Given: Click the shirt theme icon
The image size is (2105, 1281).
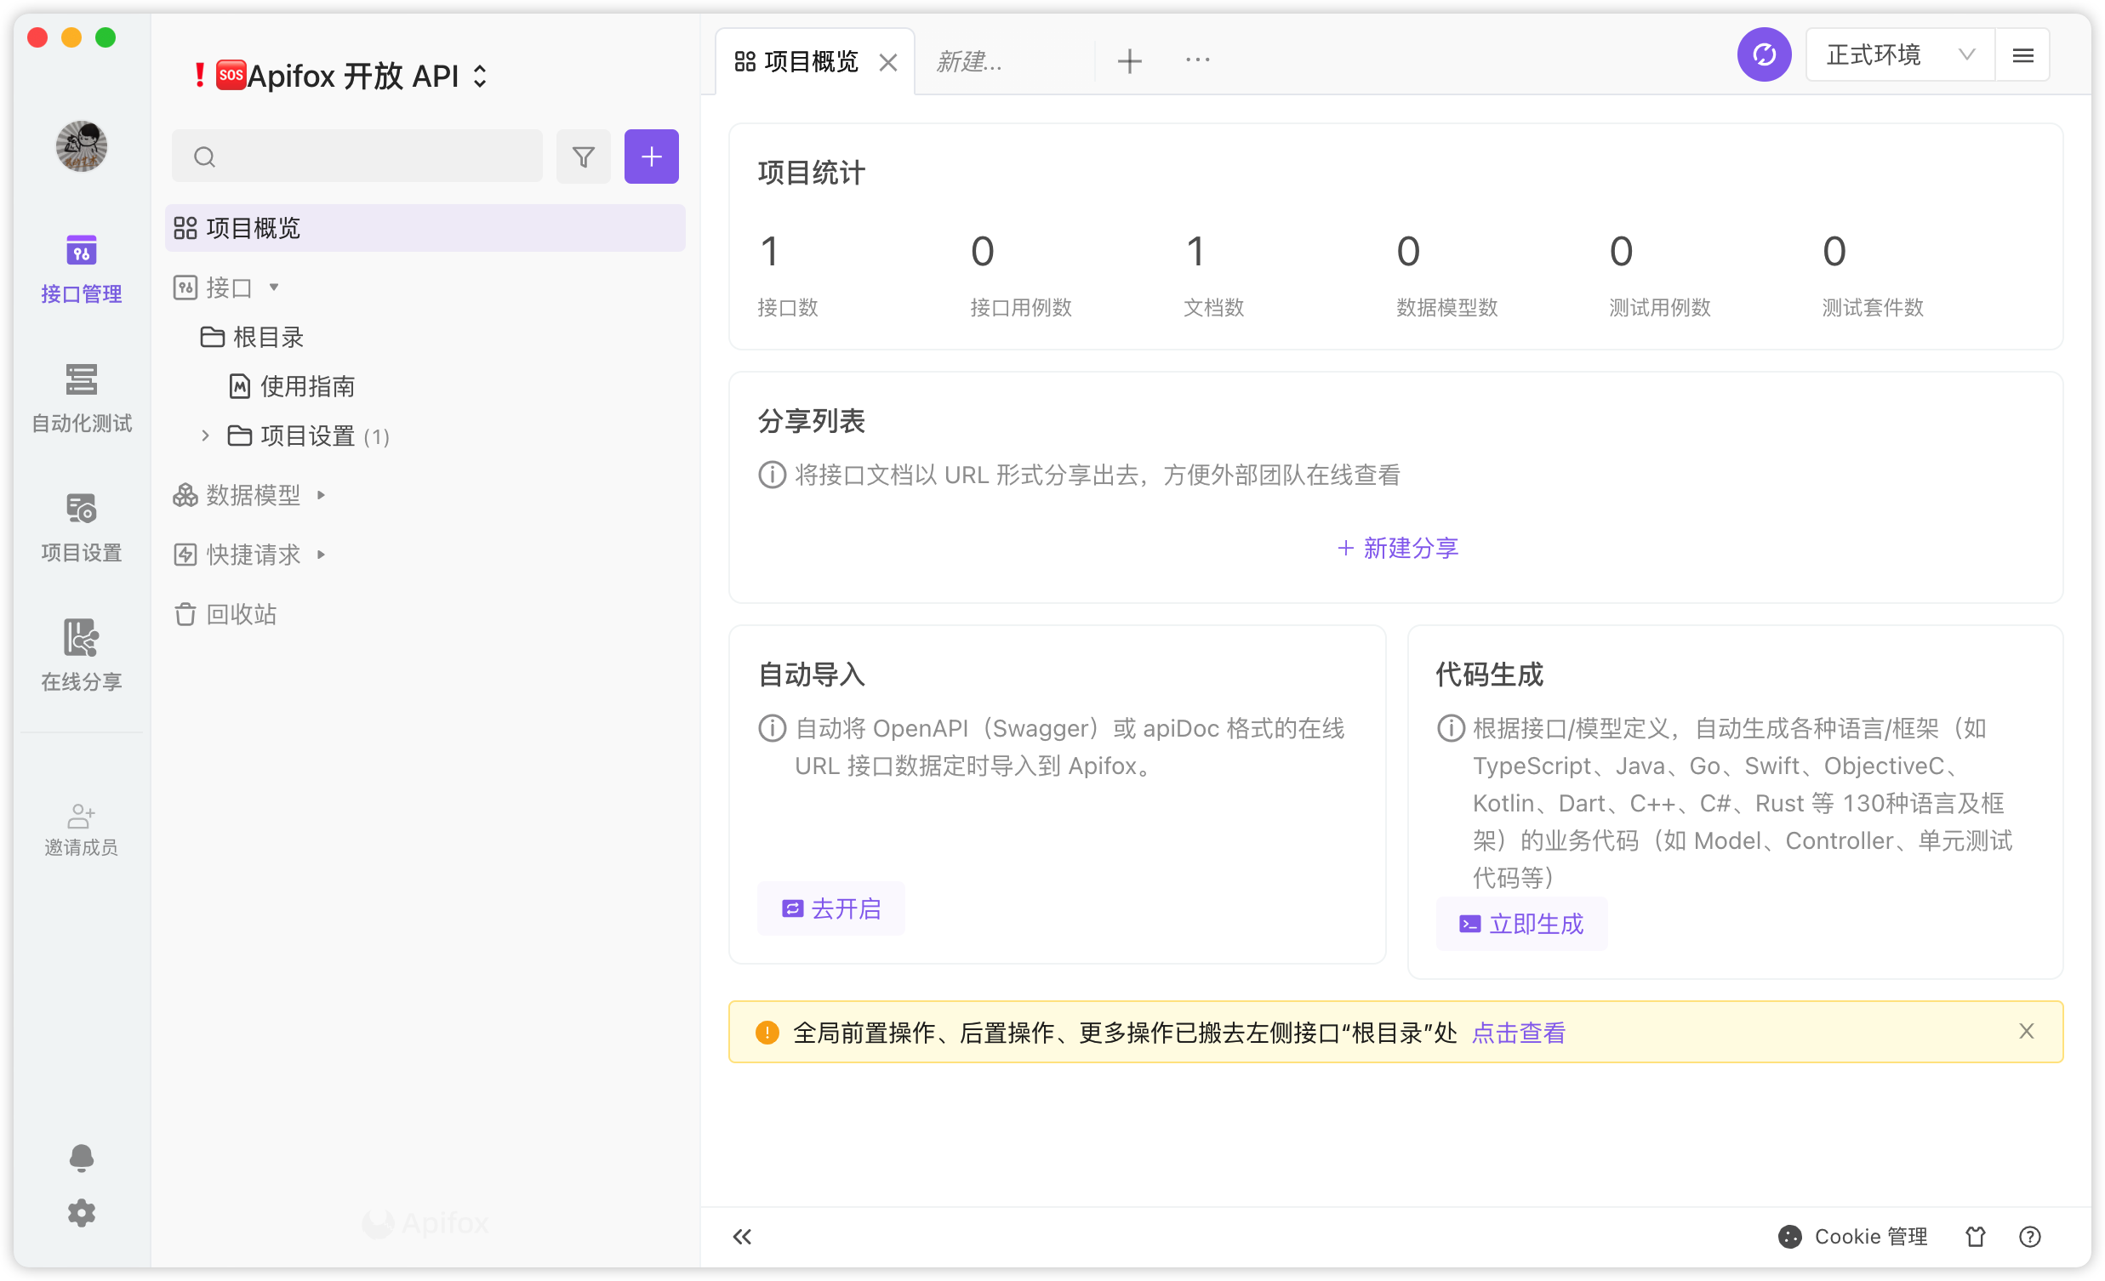Looking at the screenshot, I should pos(1975,1237).
